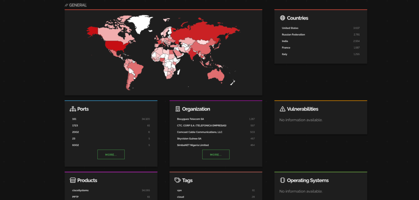The image size is (419, 200).
Task: Click the building icon beside Organization
Action: click(x=178, y=109)
